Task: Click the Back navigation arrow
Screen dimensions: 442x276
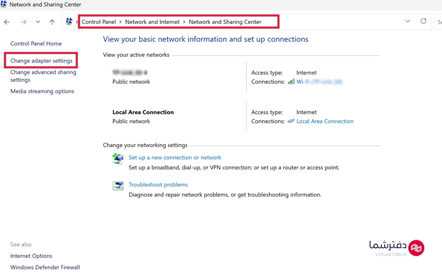Action: [x=7, y=22]
